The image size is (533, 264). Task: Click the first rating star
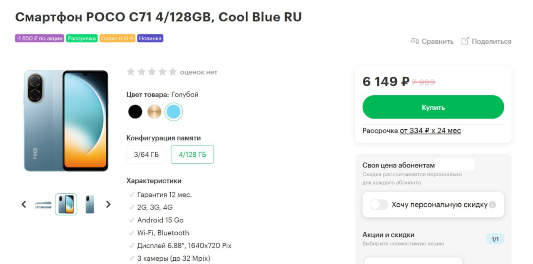[131, 72]
